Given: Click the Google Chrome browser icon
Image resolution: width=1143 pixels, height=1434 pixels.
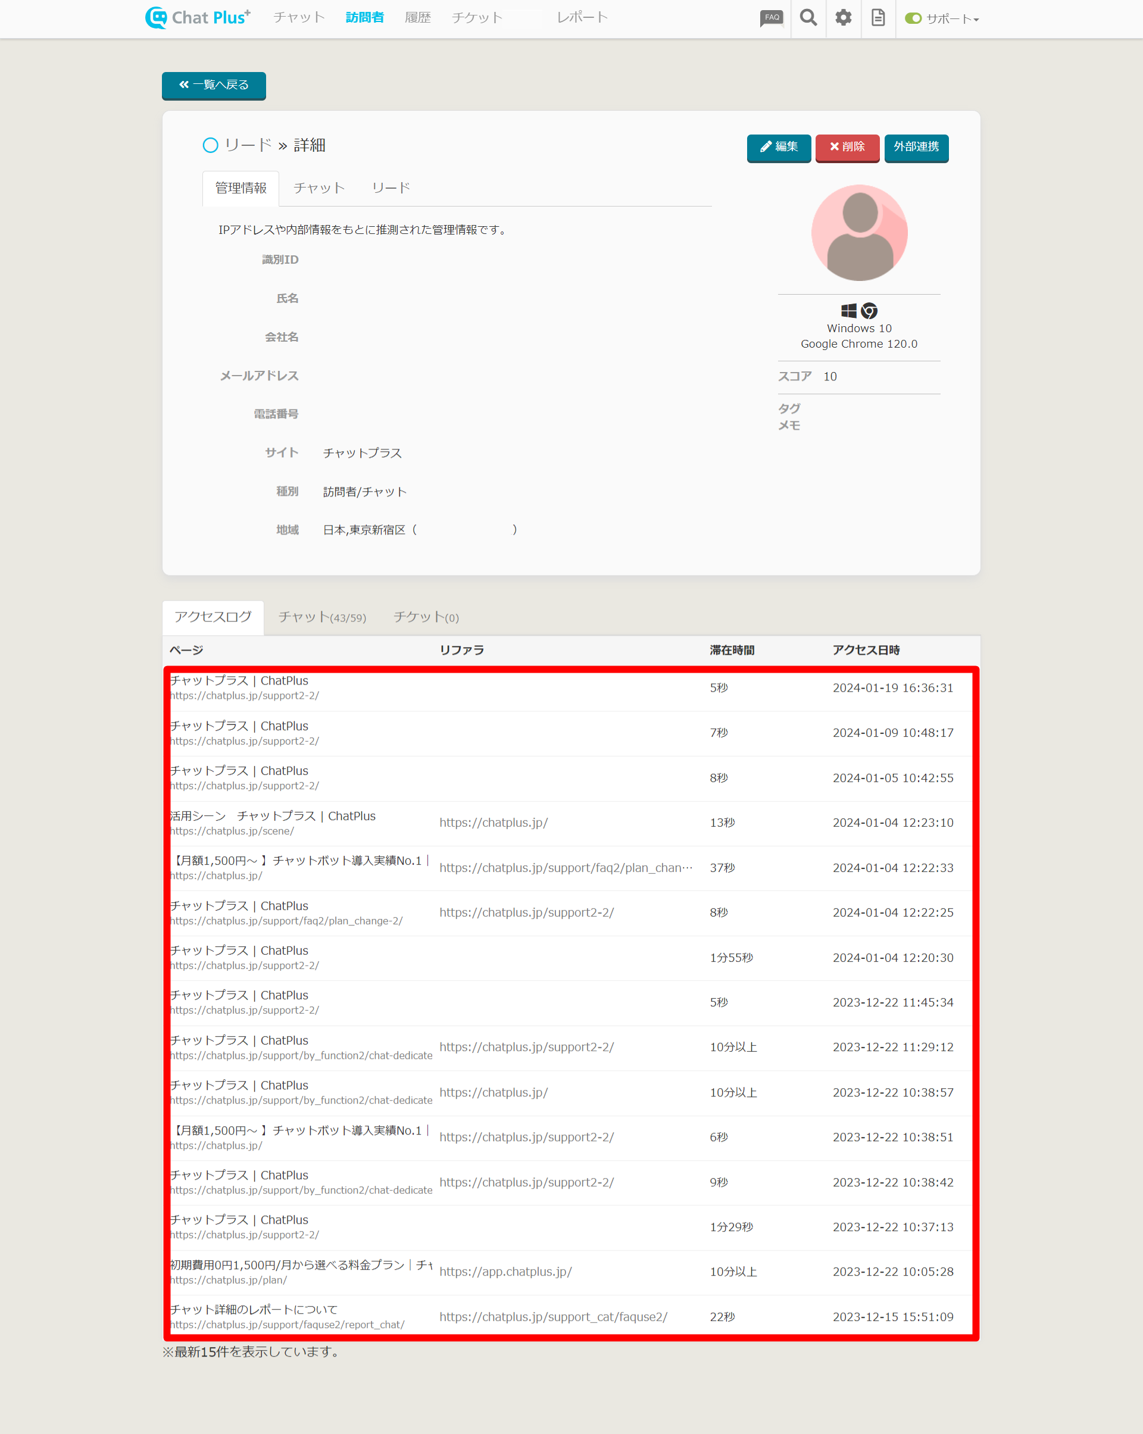Looking at the screenshot, I should point(869,311).
